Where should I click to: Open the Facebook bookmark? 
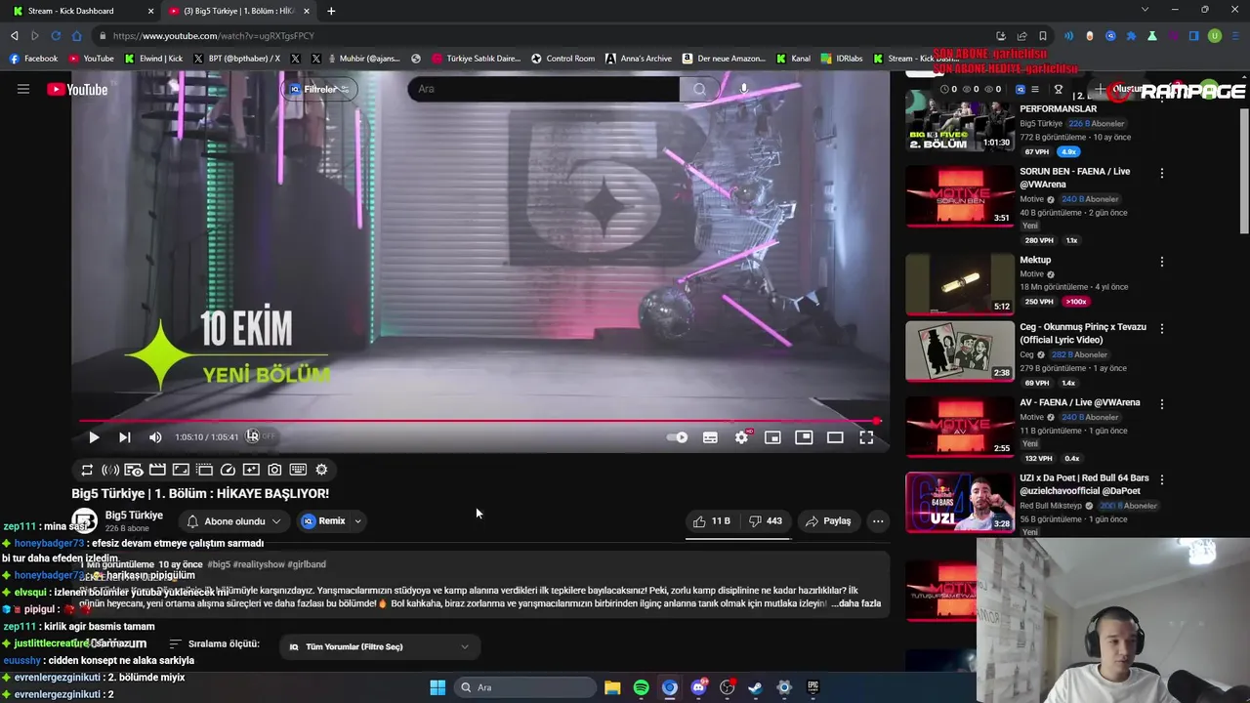pos(34,59)
